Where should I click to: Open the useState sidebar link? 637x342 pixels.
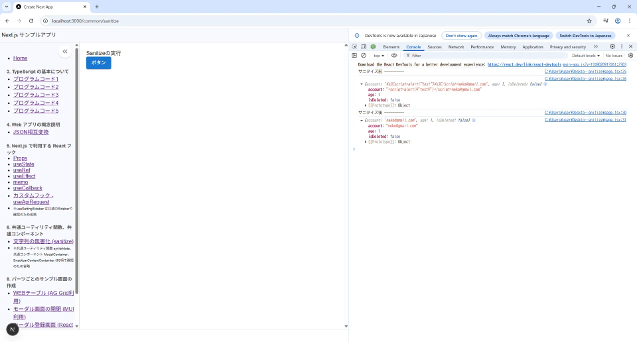[x=24, y=164]
